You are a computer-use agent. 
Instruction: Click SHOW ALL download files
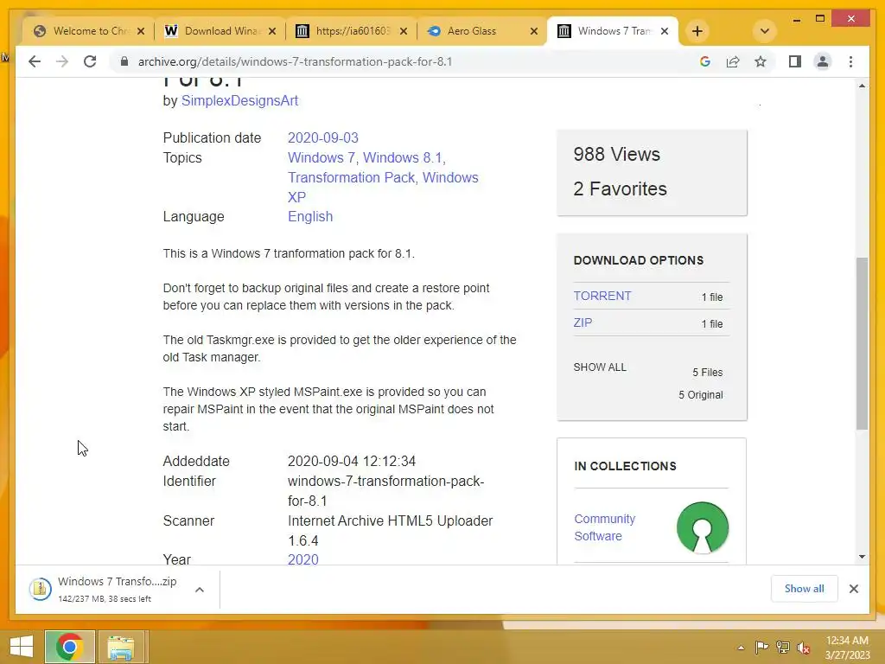click(x=600, y=367)
